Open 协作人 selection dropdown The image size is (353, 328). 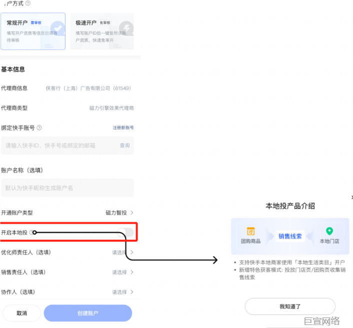pos(122,292)
